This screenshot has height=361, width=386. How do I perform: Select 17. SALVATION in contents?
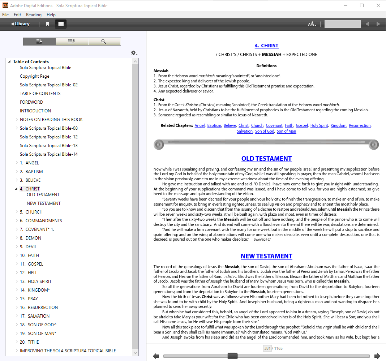(35, 316)
